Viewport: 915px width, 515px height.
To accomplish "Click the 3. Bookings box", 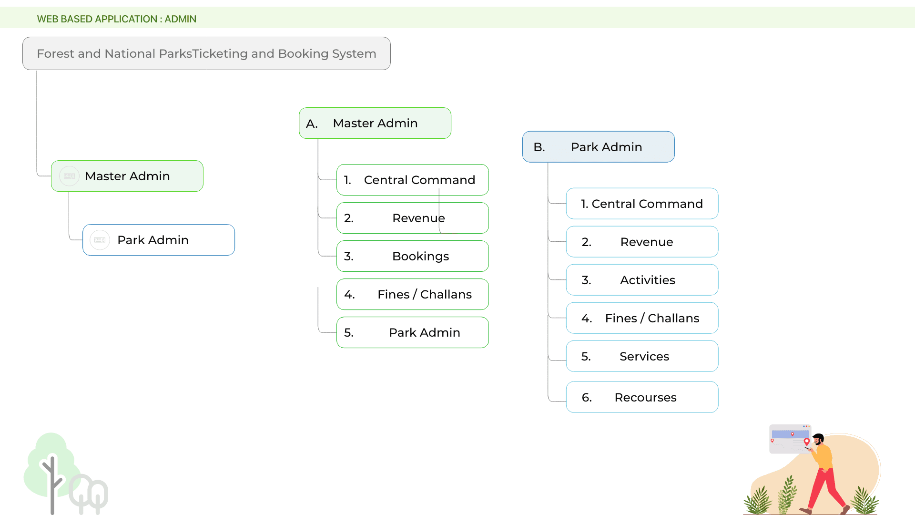I will pyautogui.click(x=412, y=256).
